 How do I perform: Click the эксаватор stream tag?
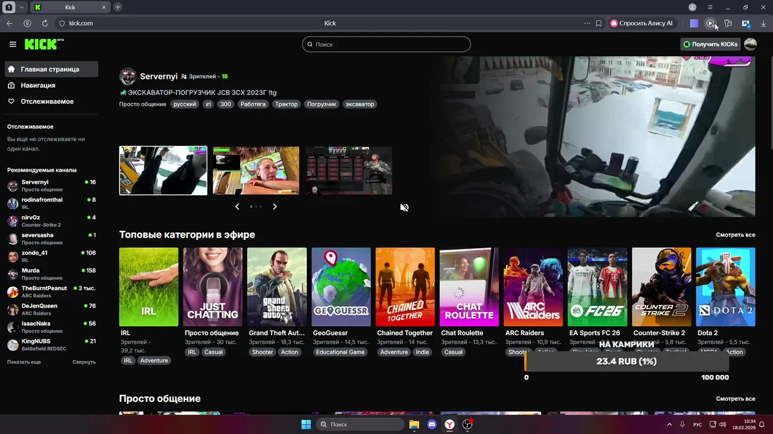[x=360, y=104]
